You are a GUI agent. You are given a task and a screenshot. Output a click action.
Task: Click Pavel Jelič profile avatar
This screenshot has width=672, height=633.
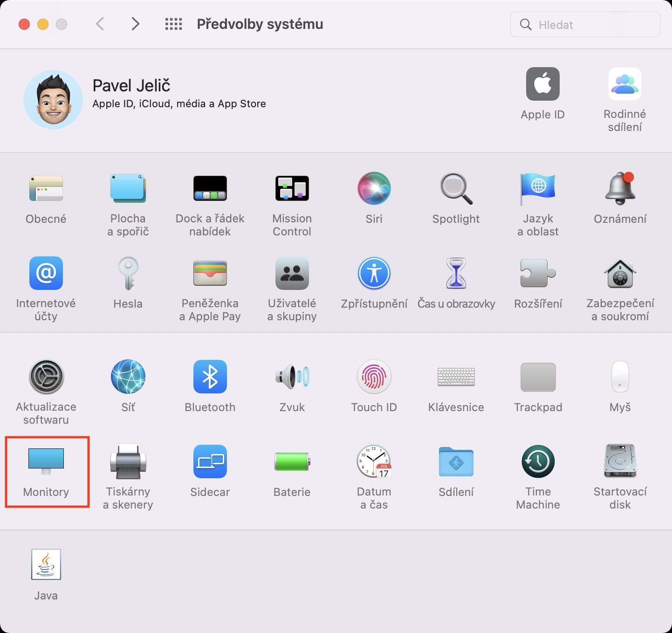tap(53, 100)
